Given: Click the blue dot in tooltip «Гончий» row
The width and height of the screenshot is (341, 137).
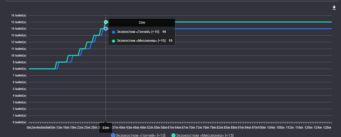Looking at the screenshot, I should coord(113,32).
